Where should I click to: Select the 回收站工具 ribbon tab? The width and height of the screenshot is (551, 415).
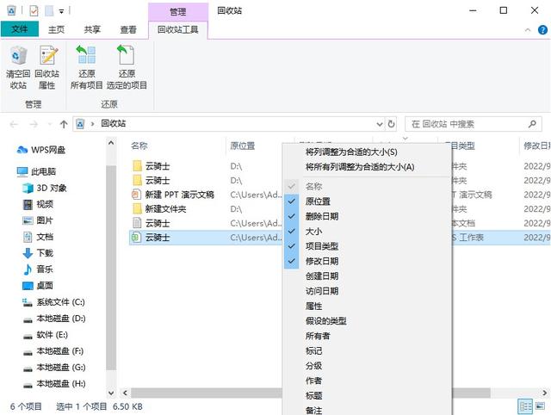178,29
